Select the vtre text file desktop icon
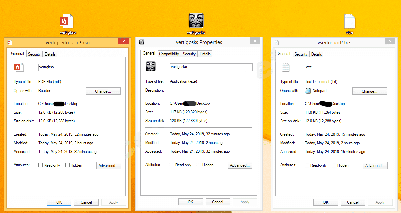401x213 pixels. click(x=349, y=24)
